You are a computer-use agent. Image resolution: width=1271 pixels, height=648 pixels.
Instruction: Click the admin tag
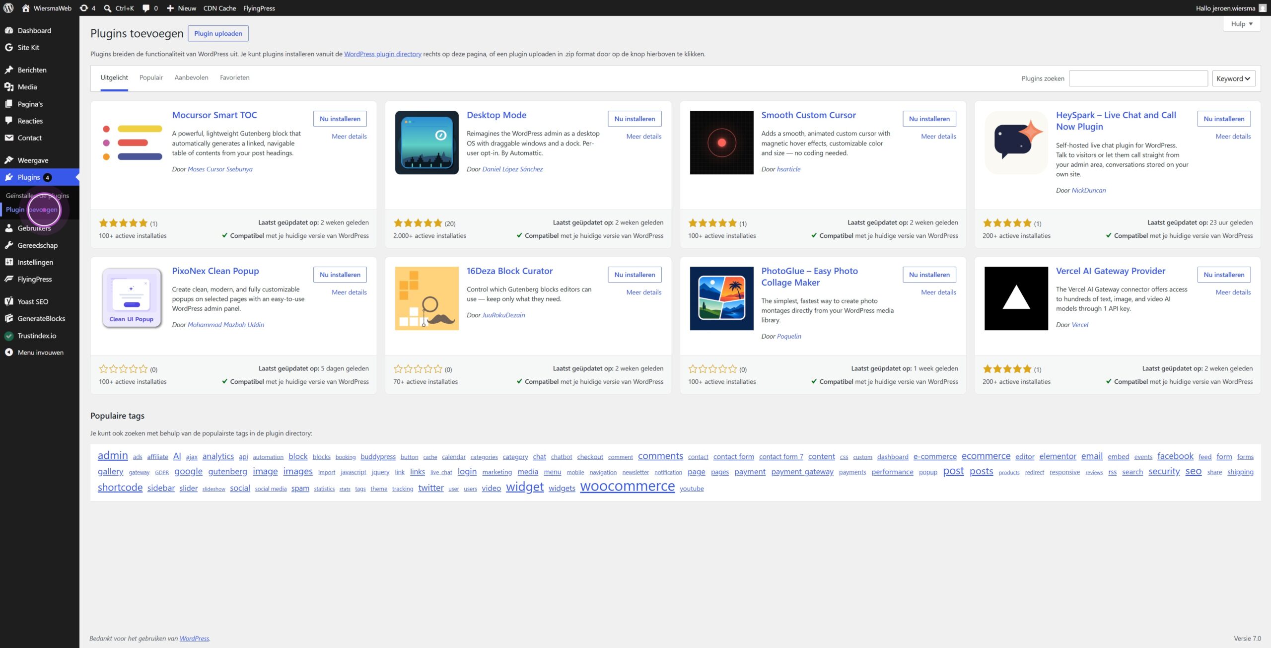(x=113, y=455)
